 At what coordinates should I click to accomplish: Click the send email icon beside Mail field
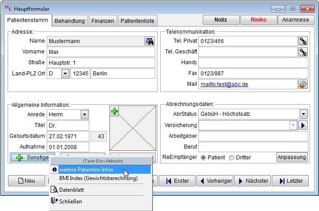click(x=303, y=84)
